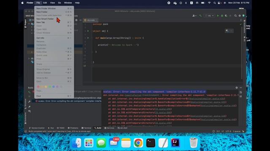The width and height of the screenshot is (270, 151).
Task: Open the obj run configuration dropdown
Action: 209,16
